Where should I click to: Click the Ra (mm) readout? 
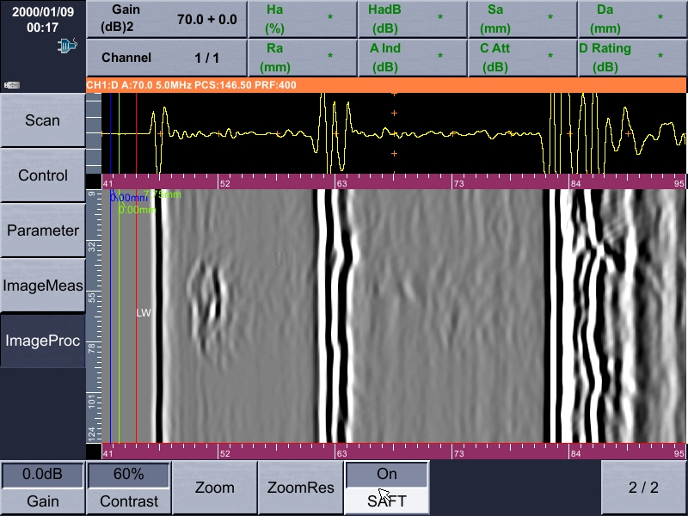pyautogui.click(x=303, y=58)
